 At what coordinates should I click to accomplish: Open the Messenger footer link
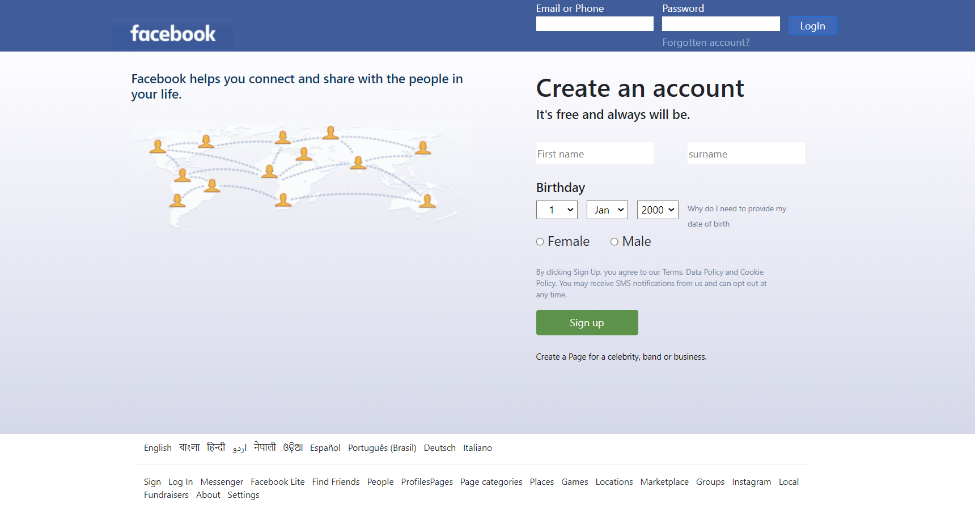(221, 481)
